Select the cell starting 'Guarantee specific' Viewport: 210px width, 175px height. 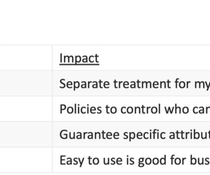coord(131,134)
